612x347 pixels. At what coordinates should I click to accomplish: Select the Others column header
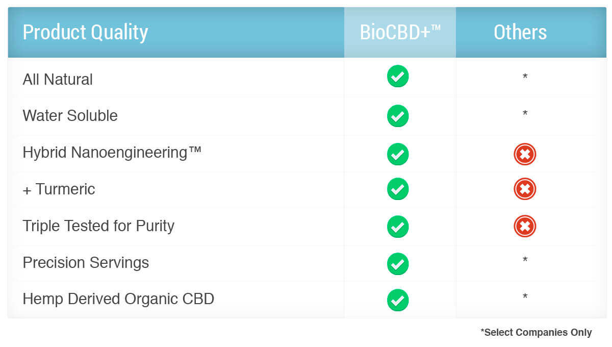pyautogui.click(x=520, y=32)
